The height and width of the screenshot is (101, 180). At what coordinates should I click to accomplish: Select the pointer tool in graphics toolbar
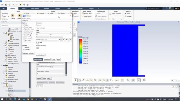coord(76,80)
